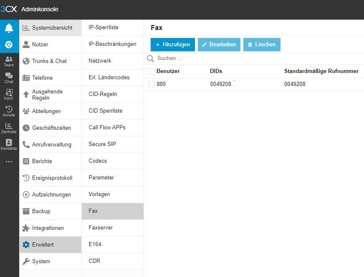Image resolution: width=364 pixels, height=277 pixels.
Task: Open Call Flow APPs submenu item
Action: click(x=113, y=128)
